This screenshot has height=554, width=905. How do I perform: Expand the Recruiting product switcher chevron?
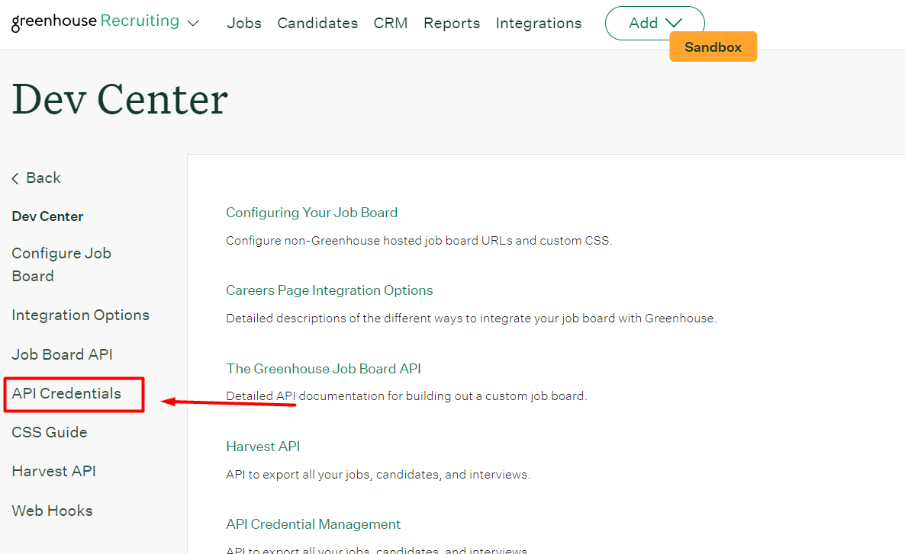point(193,23)
